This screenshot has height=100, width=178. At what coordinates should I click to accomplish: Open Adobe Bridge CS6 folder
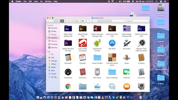click(83, 28)
